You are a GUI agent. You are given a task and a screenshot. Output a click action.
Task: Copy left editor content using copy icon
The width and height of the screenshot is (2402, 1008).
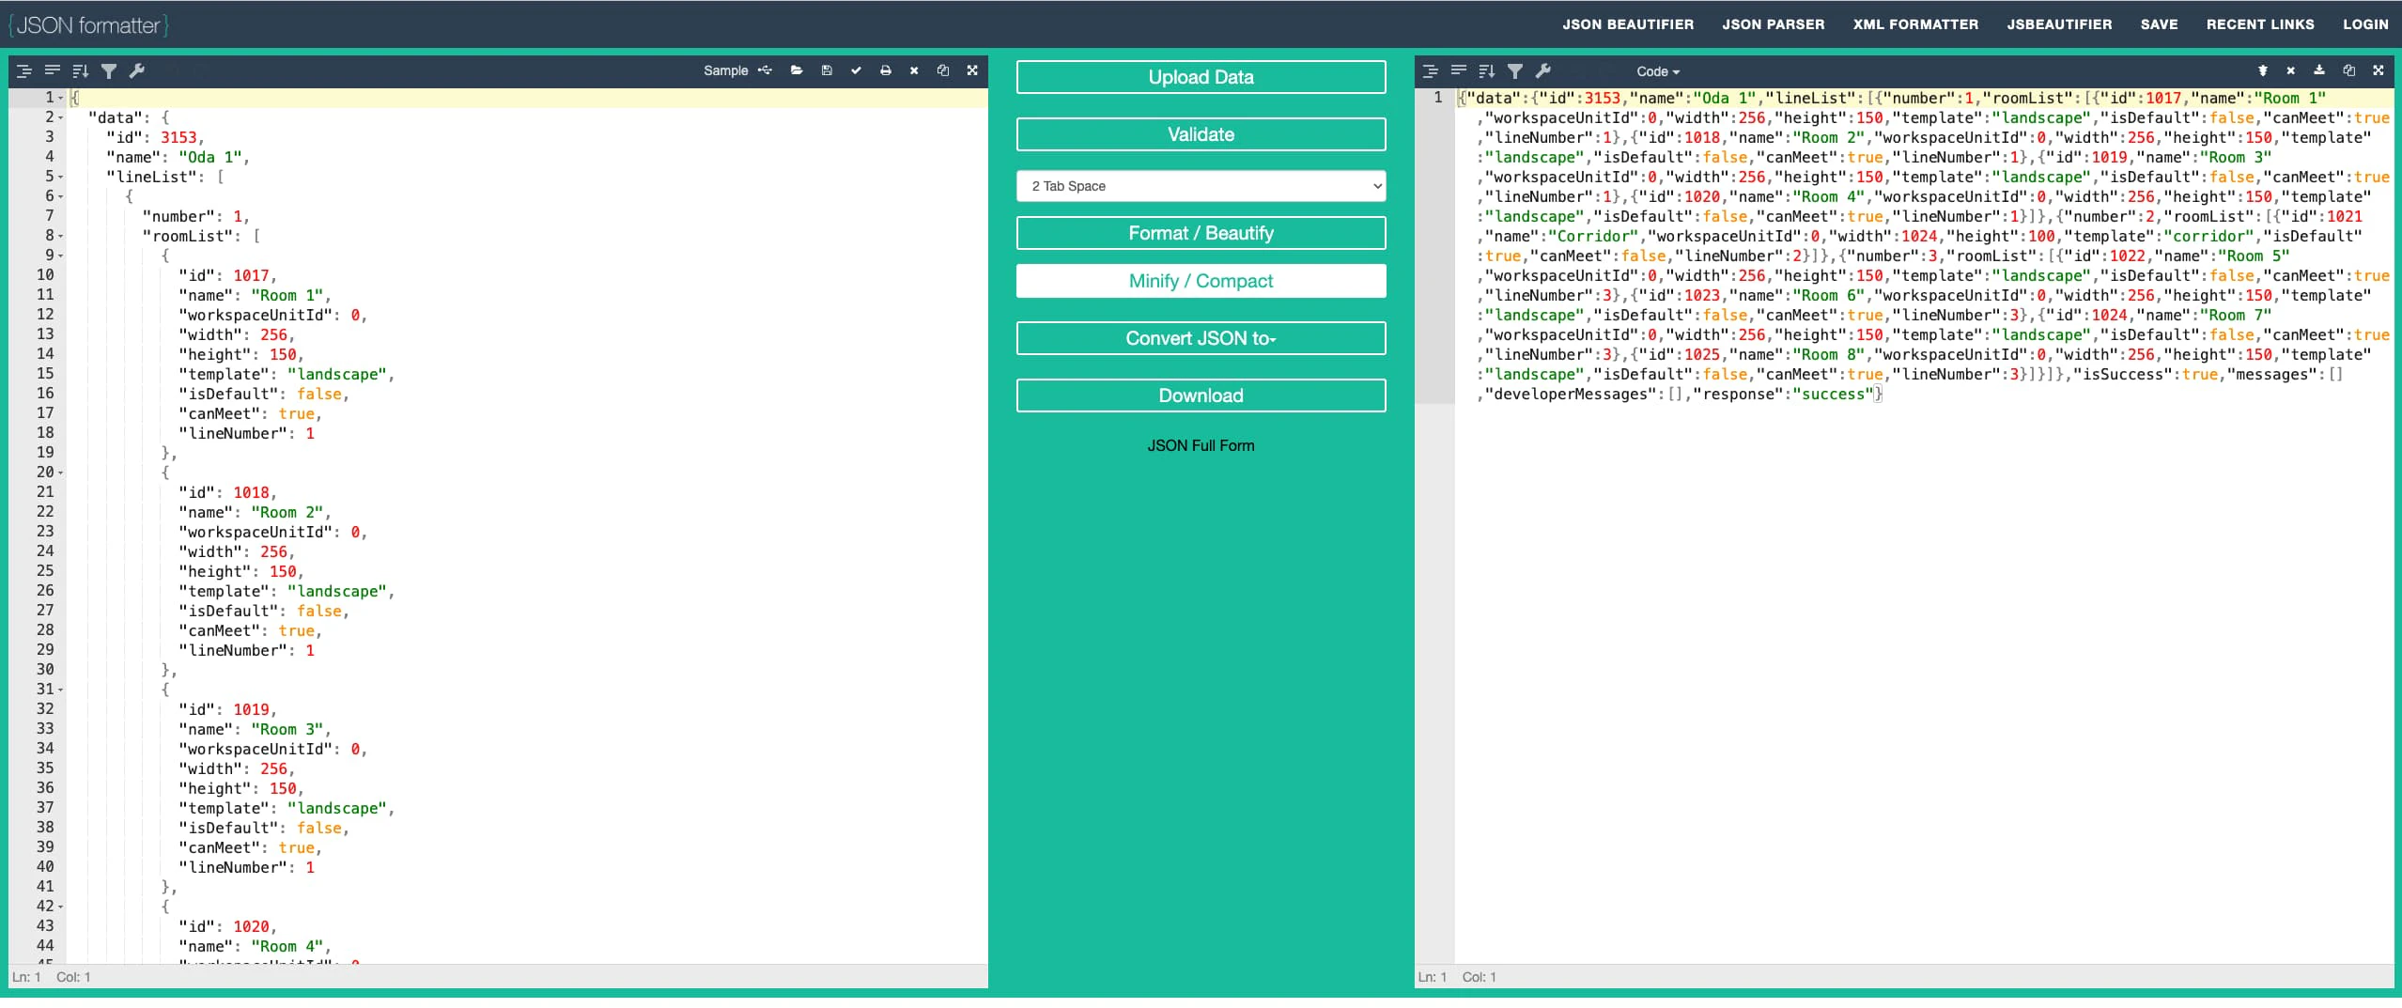click(x=942, y=70)
